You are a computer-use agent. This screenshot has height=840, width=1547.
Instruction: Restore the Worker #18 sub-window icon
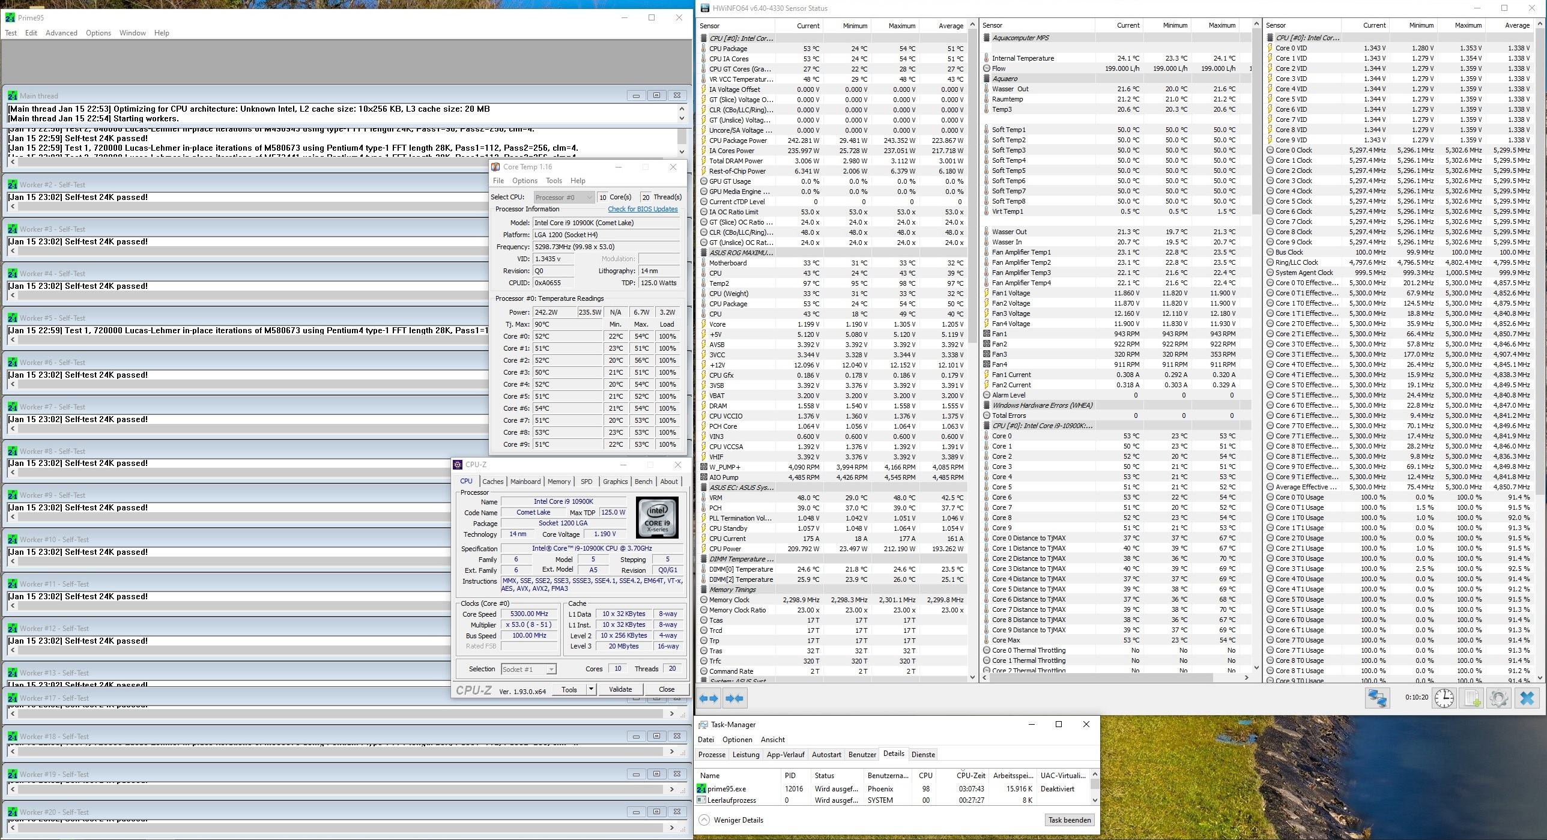(656, 736)
